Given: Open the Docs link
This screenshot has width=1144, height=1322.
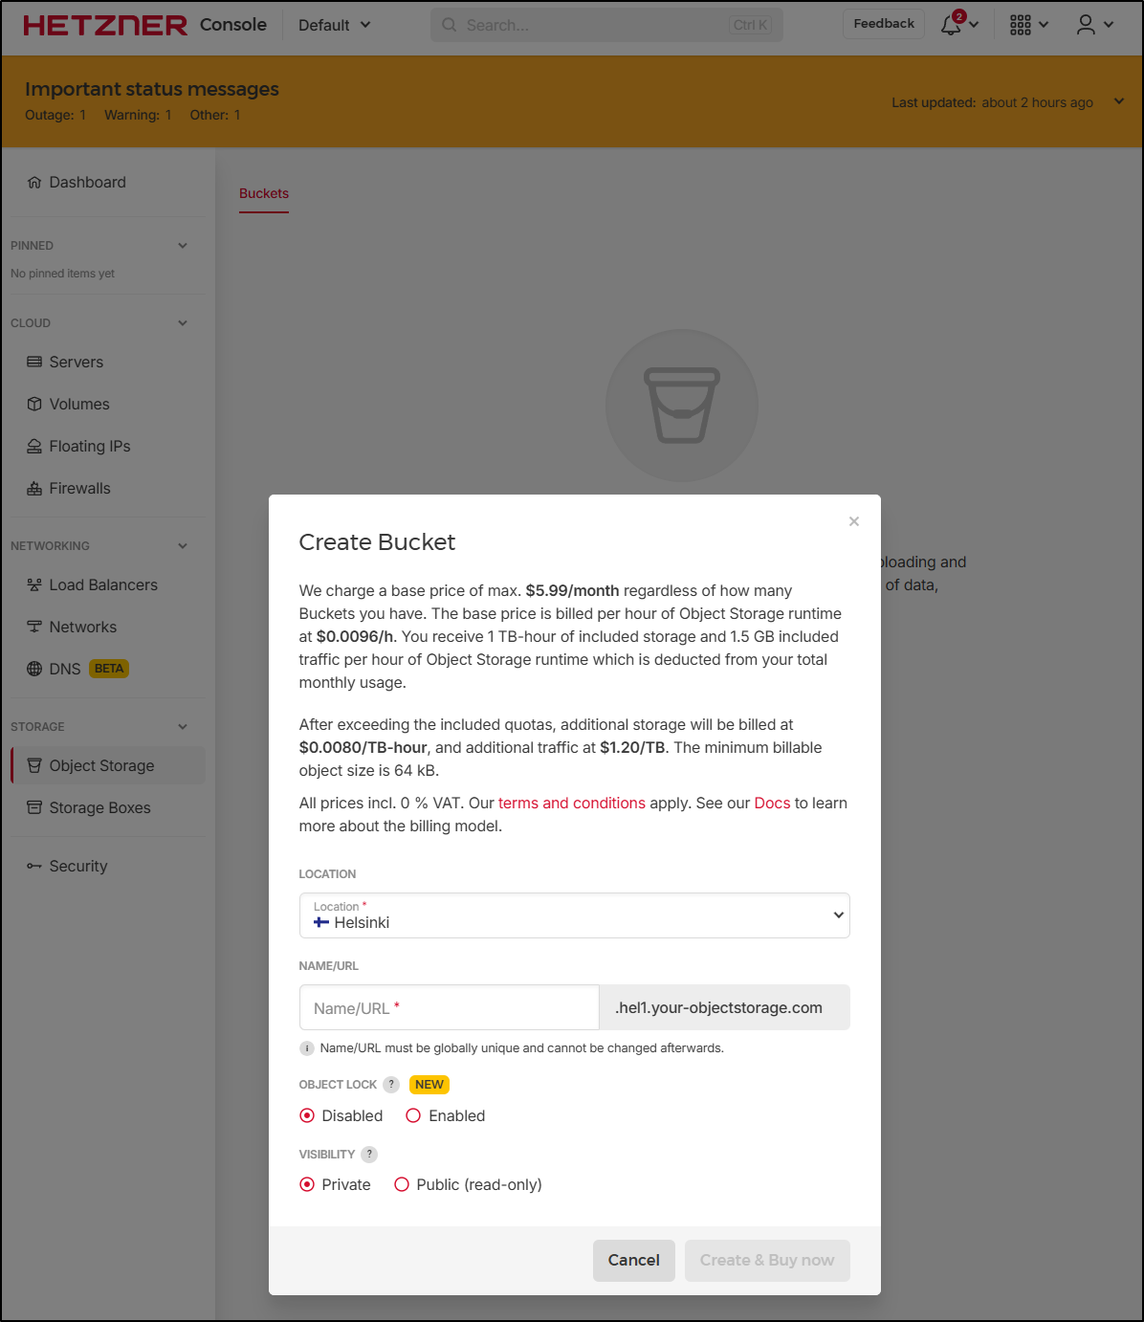Looking at the screenshot, I should point(772,803).
